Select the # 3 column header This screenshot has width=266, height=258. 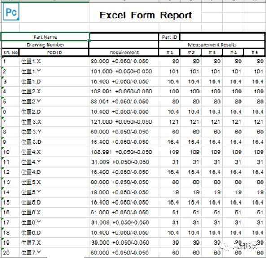(212, 52)
